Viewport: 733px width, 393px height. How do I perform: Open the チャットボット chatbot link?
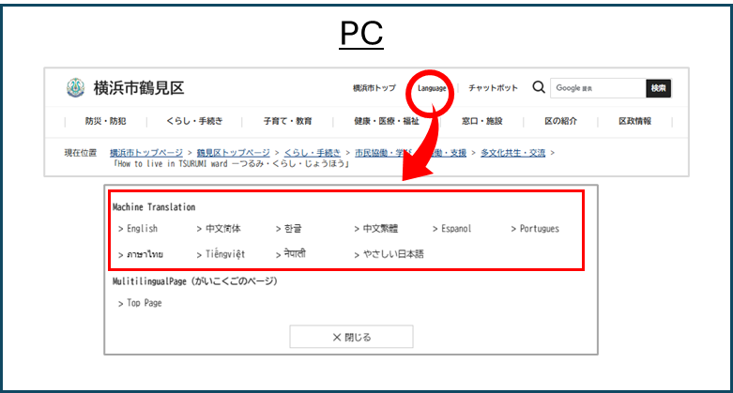[493, 88]
